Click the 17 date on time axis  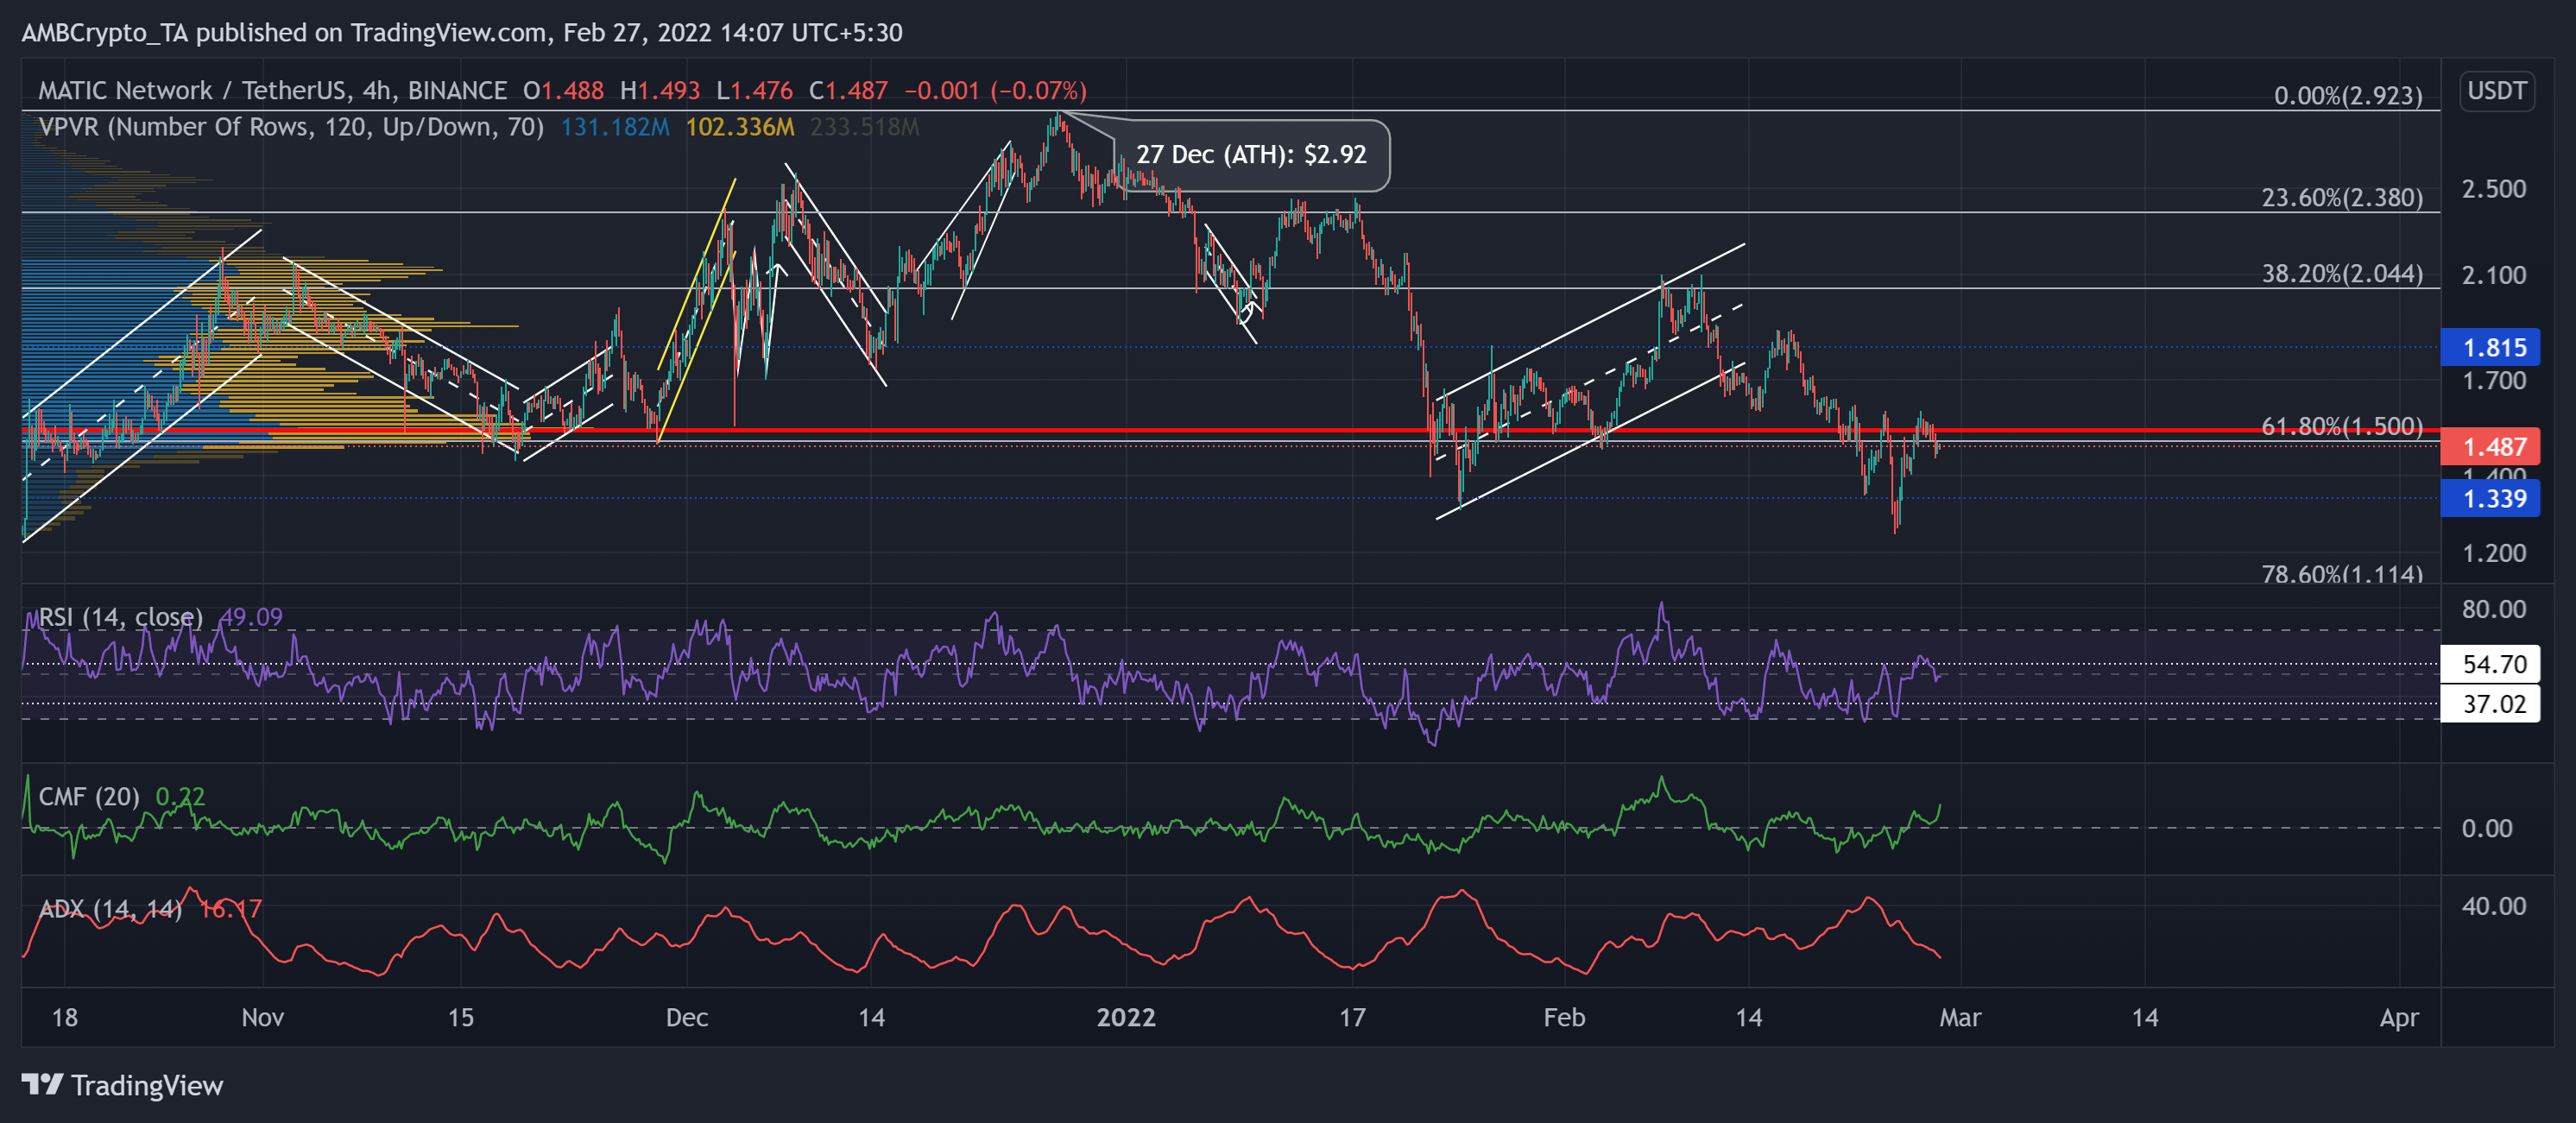pyautogui.click(x=1352, y=1018)
